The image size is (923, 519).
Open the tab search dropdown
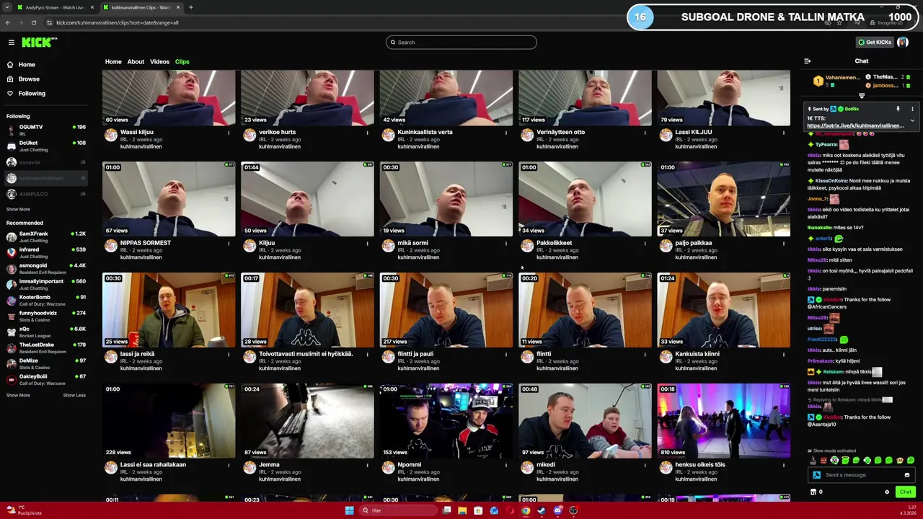click(x=7, y=7)
